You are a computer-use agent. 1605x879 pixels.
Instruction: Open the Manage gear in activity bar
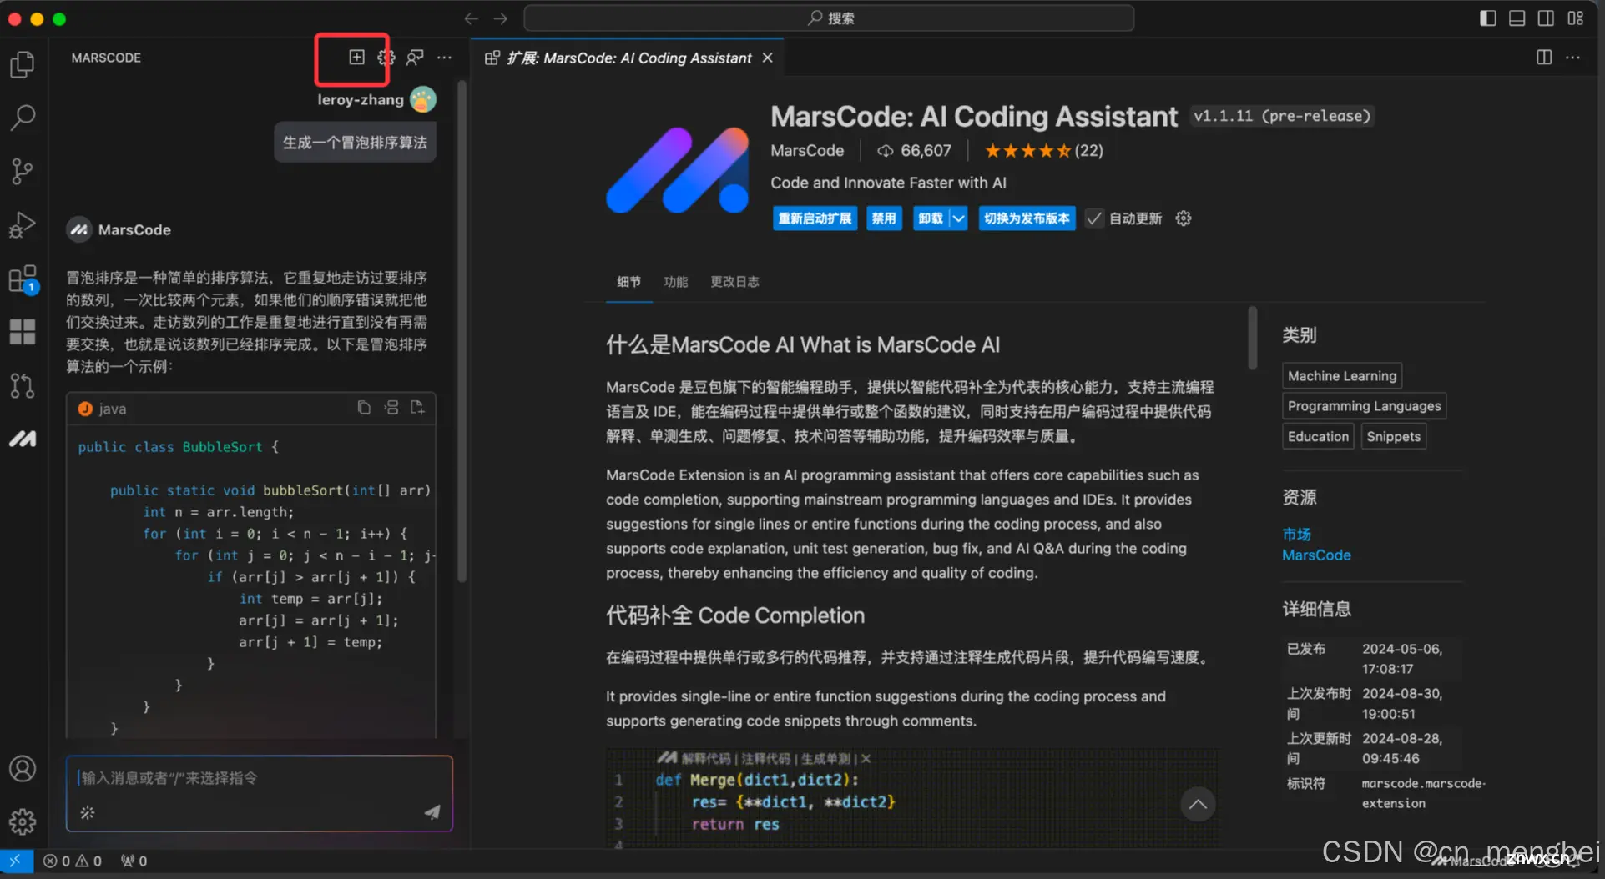pyautogui.click(x=23, y=821)
